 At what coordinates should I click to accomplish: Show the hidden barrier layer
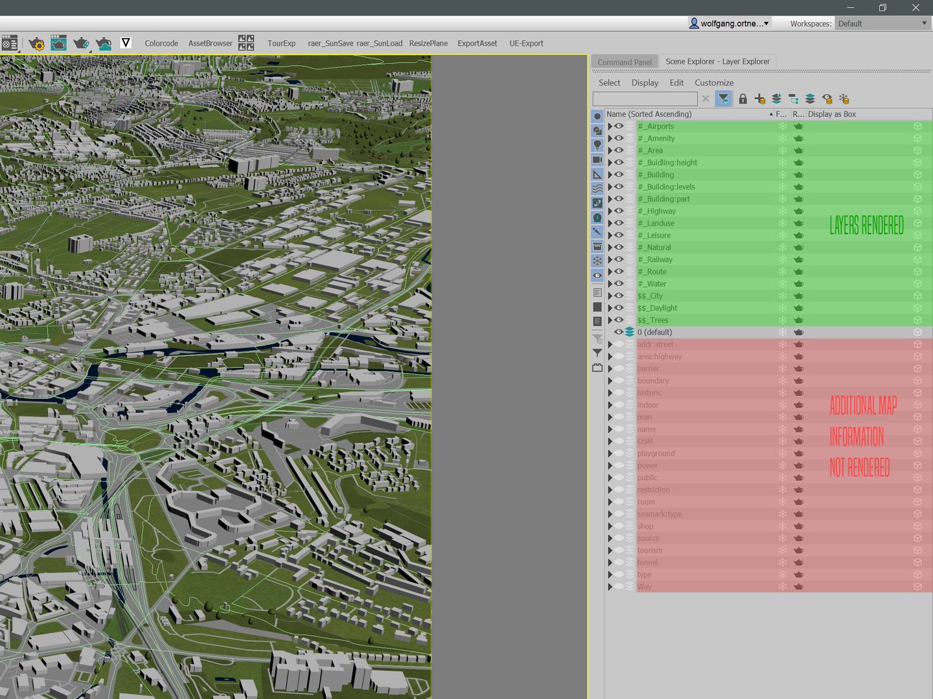(x=619, y=368)
